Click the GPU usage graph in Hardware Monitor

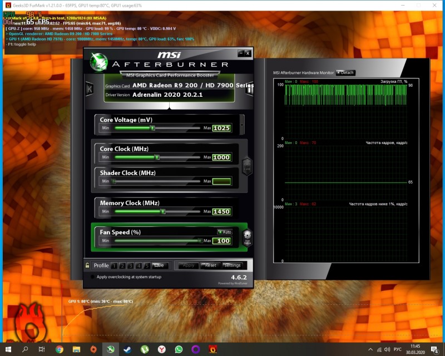pos(346,111)
